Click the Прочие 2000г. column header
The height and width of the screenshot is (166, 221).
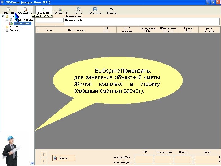pos(188,30)
